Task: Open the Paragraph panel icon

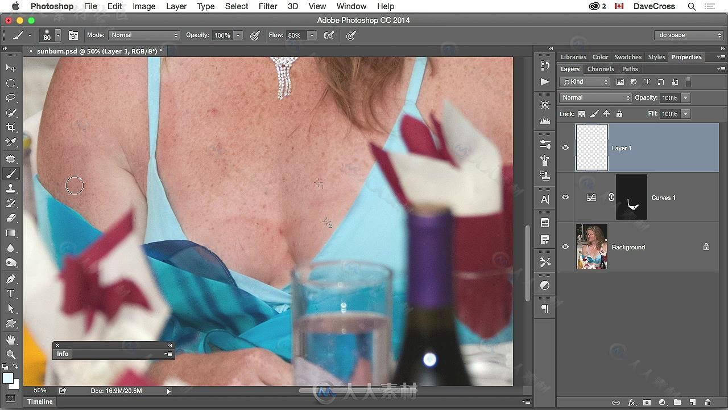Action: point(545,309)
